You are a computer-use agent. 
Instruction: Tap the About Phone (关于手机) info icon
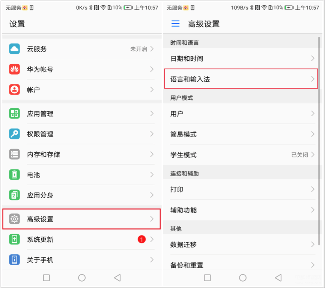(x=15, y=259)
